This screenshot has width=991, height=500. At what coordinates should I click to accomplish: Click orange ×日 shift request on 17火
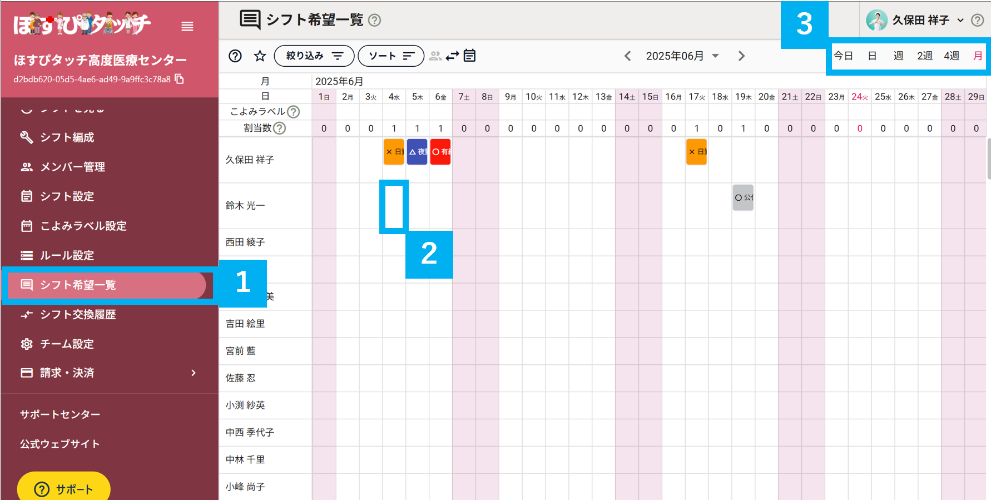tap(696, 152)
